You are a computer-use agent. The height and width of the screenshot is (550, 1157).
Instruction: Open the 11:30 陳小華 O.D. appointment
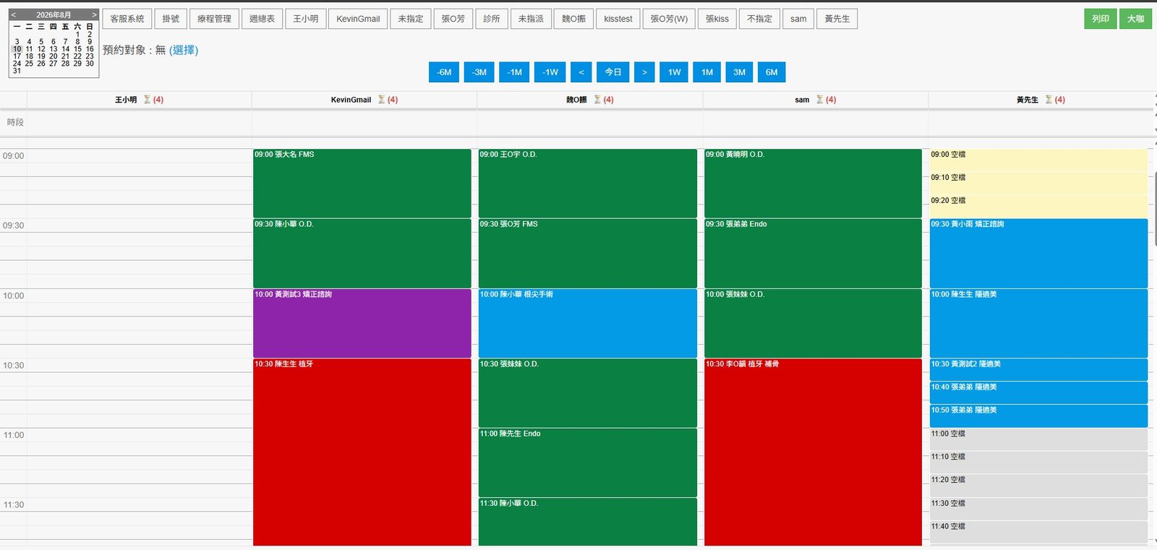click(588, 522)
